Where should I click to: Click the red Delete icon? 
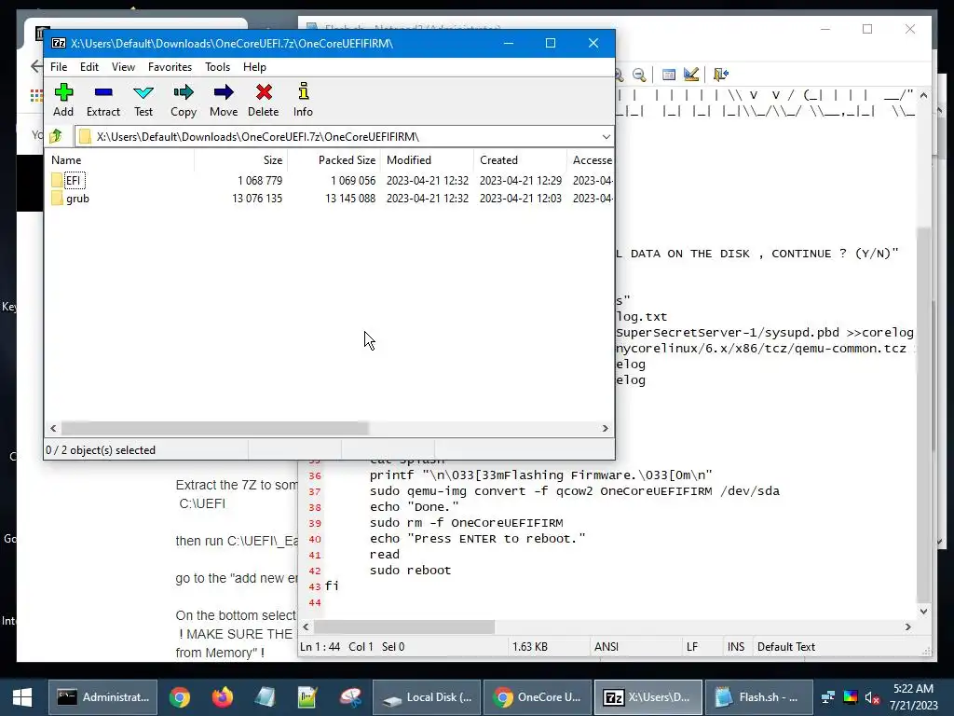pyautogui.click(x=264, y=100)
